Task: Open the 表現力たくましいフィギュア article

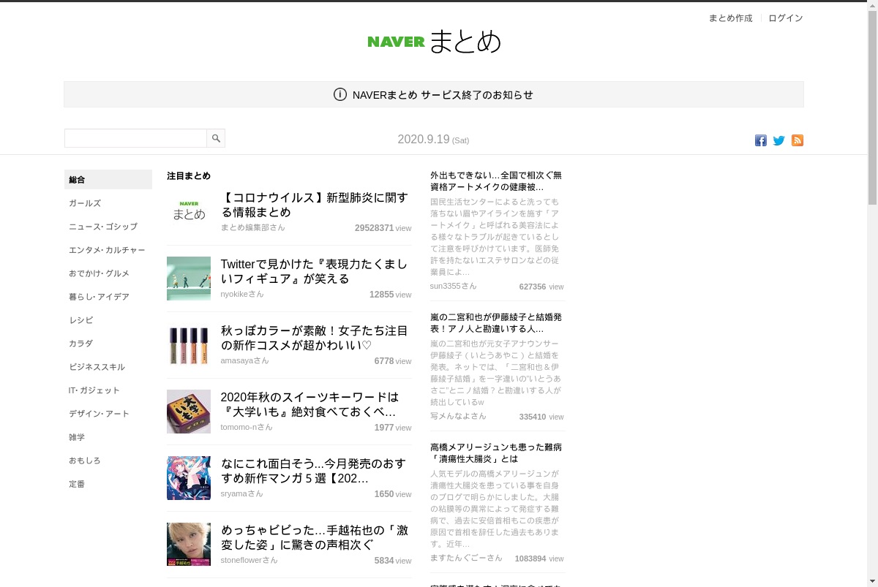Action: tap(315, 271)
